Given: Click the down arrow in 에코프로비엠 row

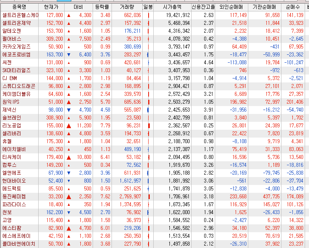Looking at the screenshot, I should (69, 55).
